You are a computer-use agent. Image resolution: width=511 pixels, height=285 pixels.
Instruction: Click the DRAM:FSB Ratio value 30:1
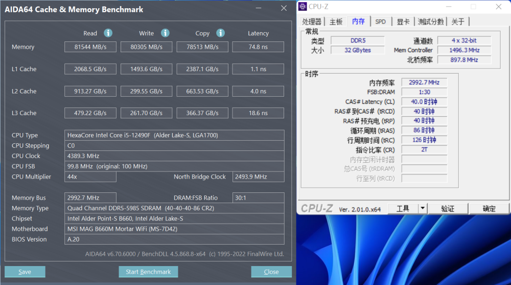[258, 198]
